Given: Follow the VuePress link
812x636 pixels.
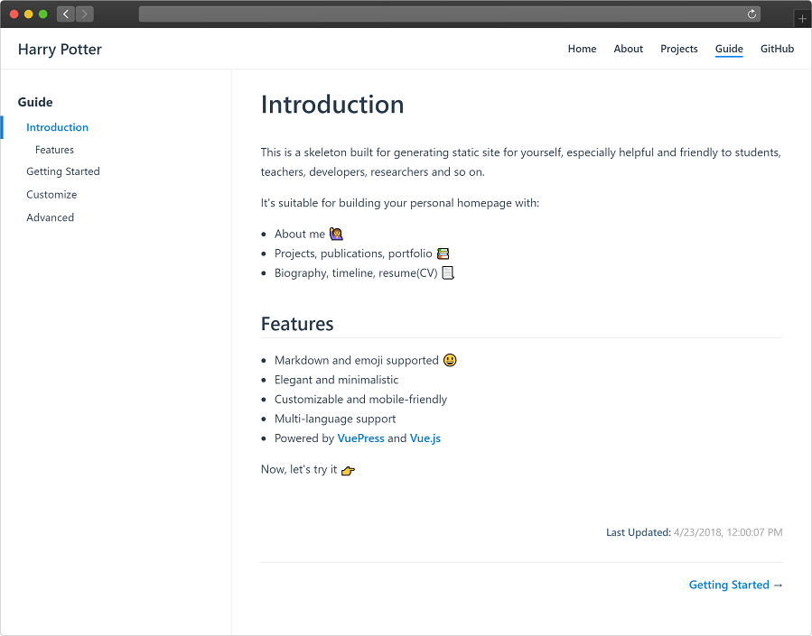Looking at the screenshot, I should 361,438.
